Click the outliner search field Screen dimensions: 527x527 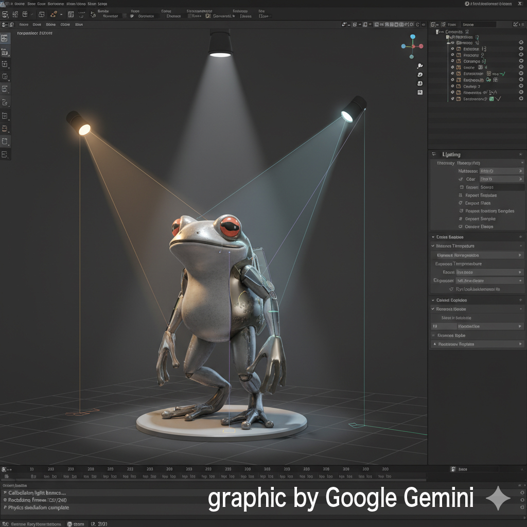click(x=479, y=24)
